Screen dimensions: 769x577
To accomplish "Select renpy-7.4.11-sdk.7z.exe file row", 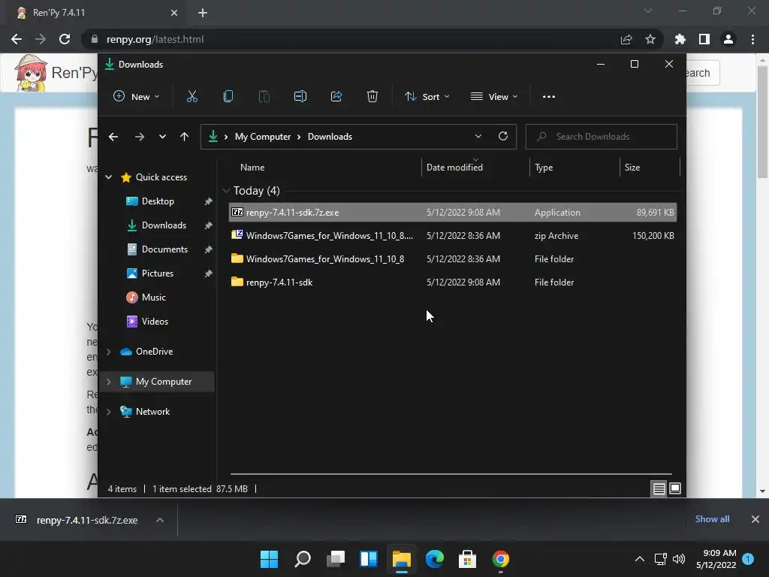I will pyautogui.click(x=453, y=213).
